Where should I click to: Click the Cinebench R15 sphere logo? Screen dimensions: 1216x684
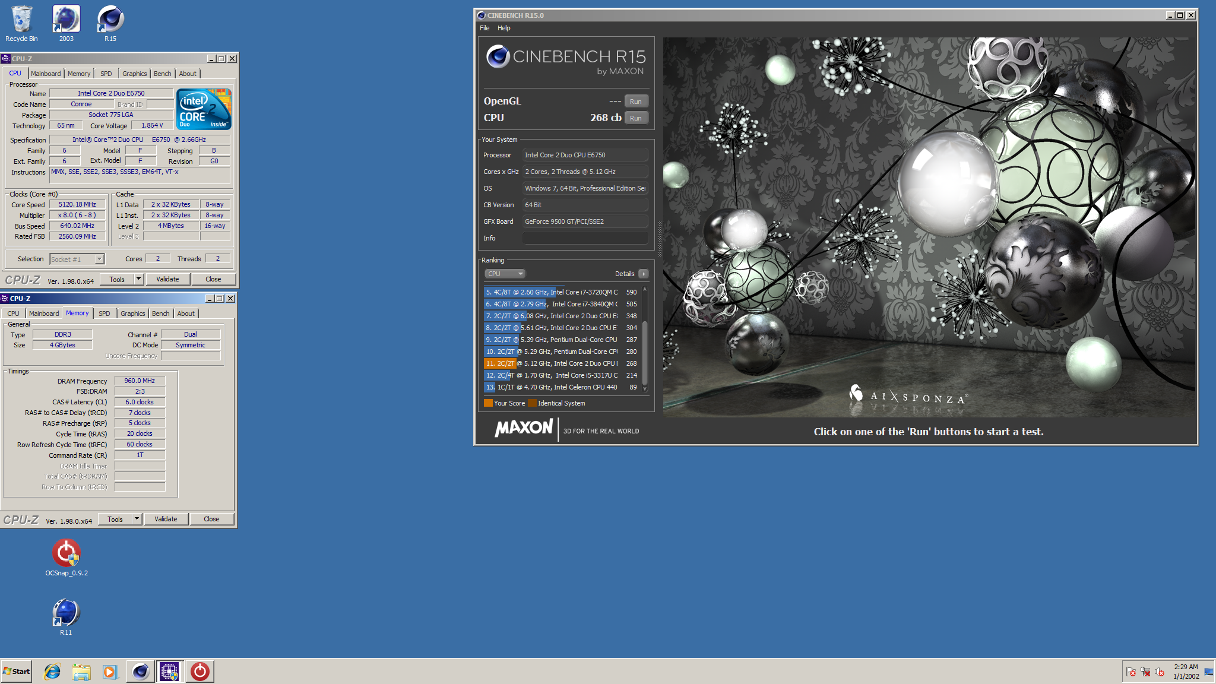[498, 56]
